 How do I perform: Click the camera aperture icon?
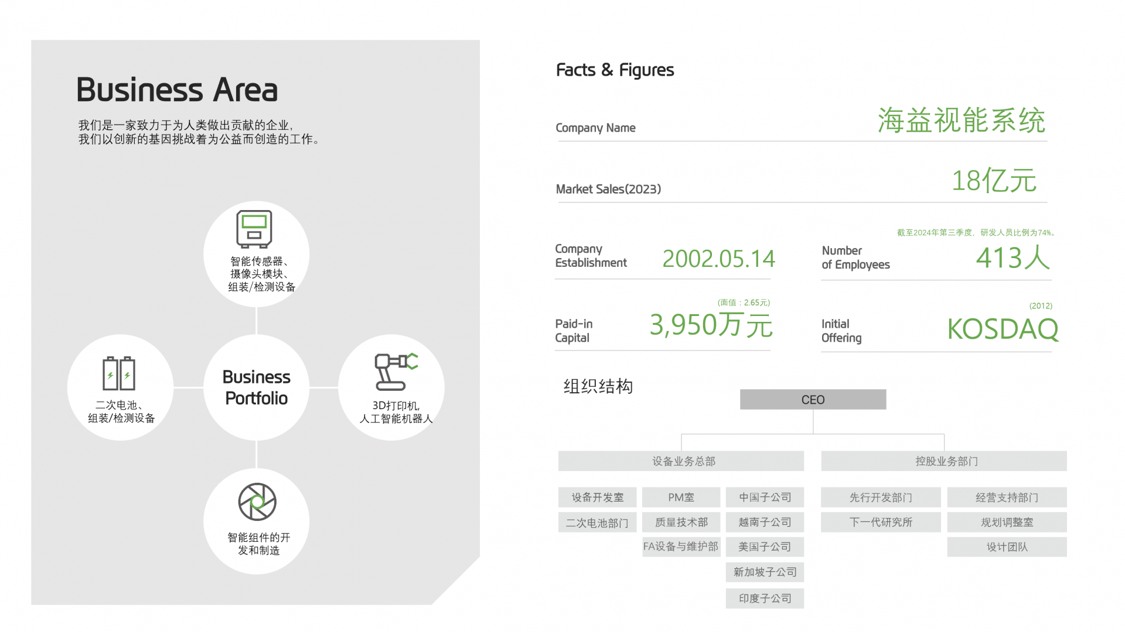pos(257,502)
